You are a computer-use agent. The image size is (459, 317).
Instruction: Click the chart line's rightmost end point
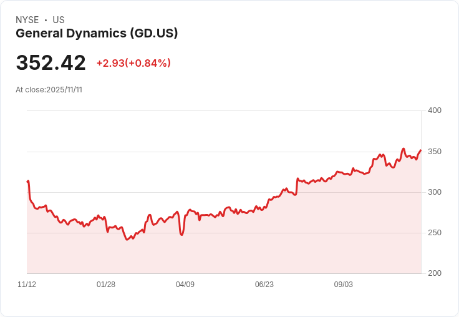click(421, 150)
